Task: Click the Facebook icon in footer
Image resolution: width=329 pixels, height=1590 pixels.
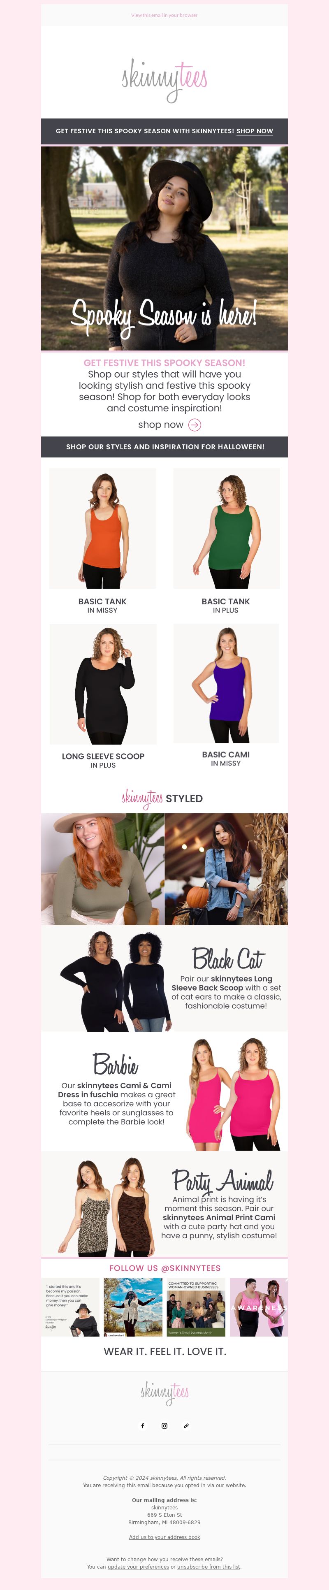Action: [143, 1426]
